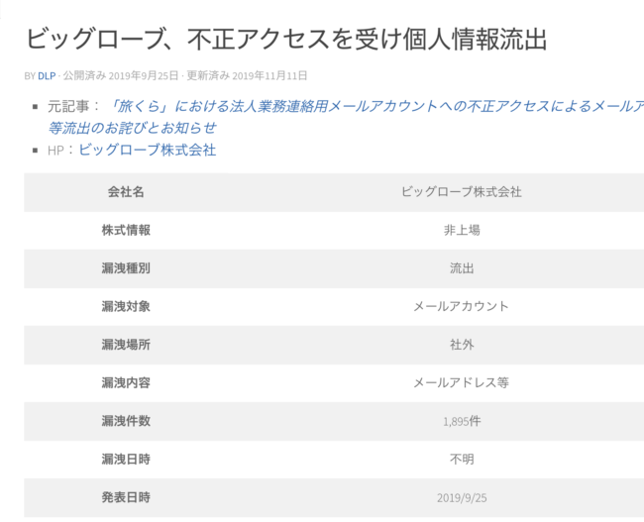644x522 pixels.
Task: Open the 「旅くら」 original article link
Action: 346,117
